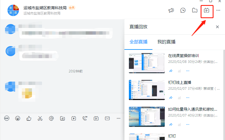This screenshot has height=140, width=225.
Task: Start a live broadcast from input toolbar
Action: coord(96,118)
